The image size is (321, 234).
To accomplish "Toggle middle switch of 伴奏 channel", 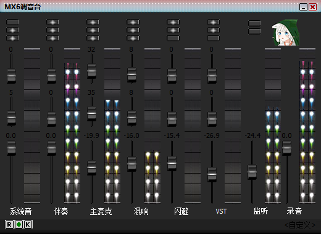I will [52, 30].
